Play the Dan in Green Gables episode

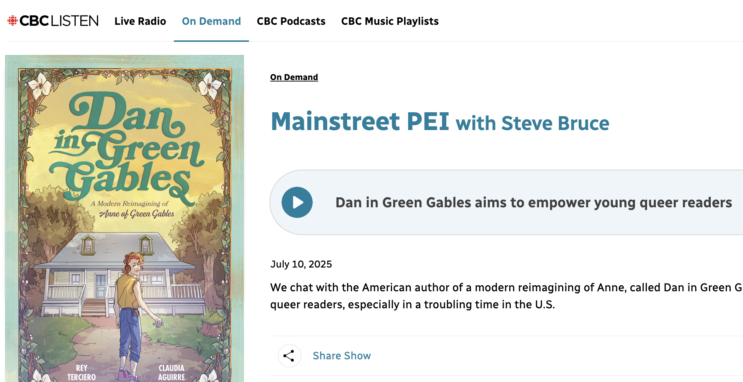click(x=297, y=202)
